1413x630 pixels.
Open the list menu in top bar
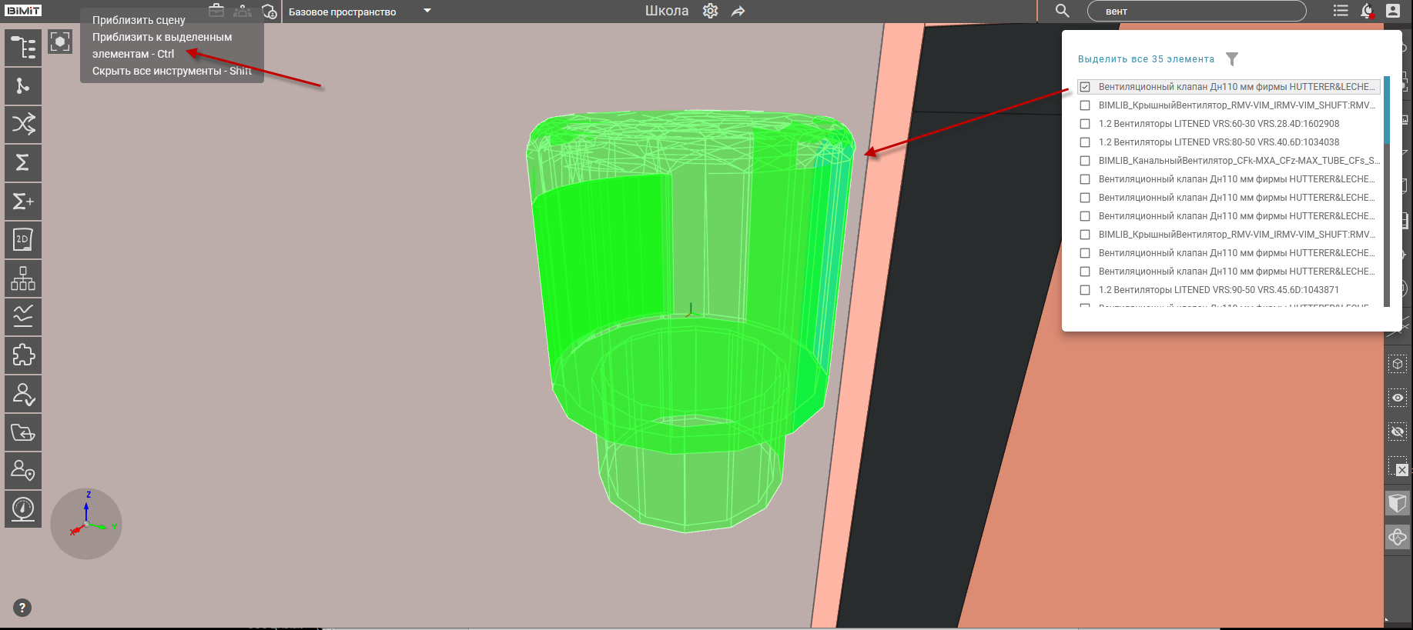tap(1341, 11)
